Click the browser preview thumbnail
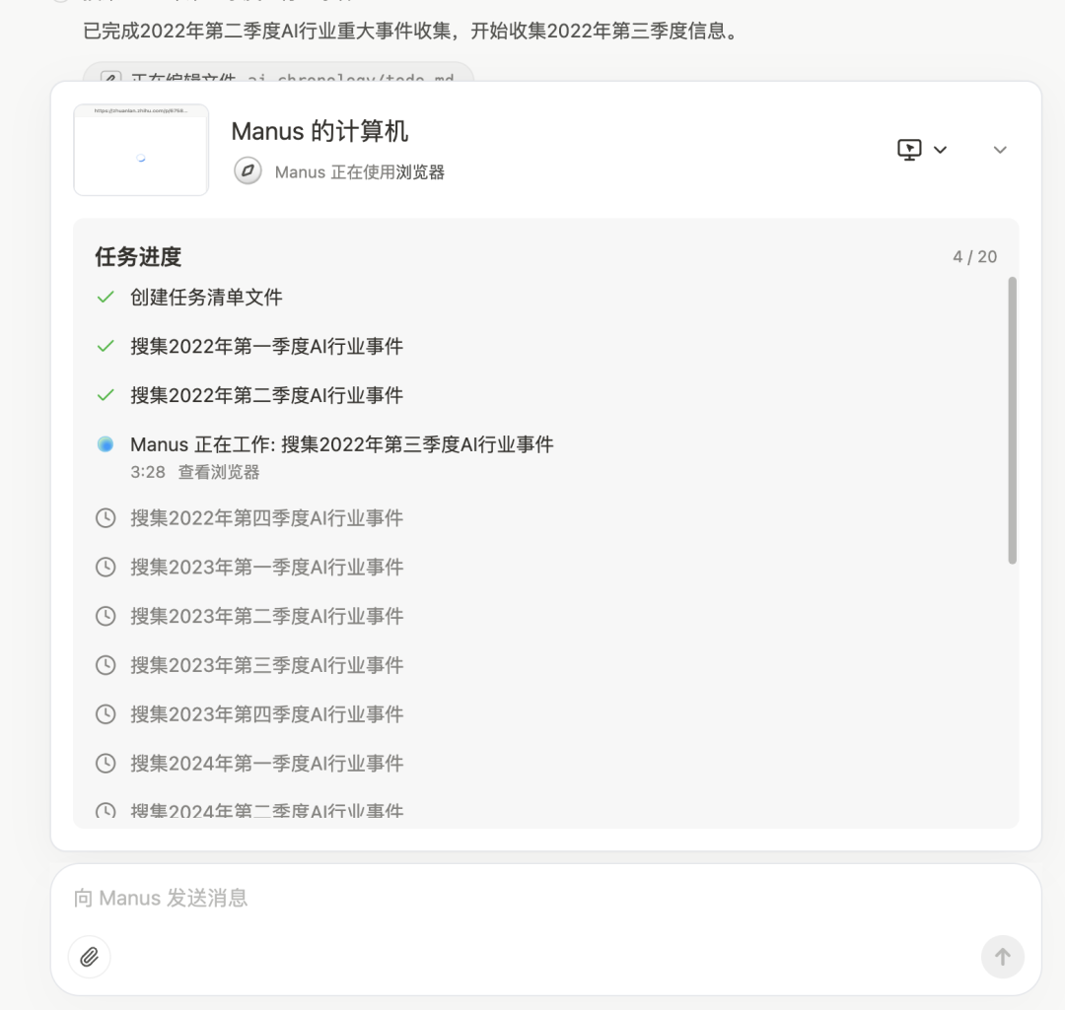1065x1010 pixels. pos(141,149)
